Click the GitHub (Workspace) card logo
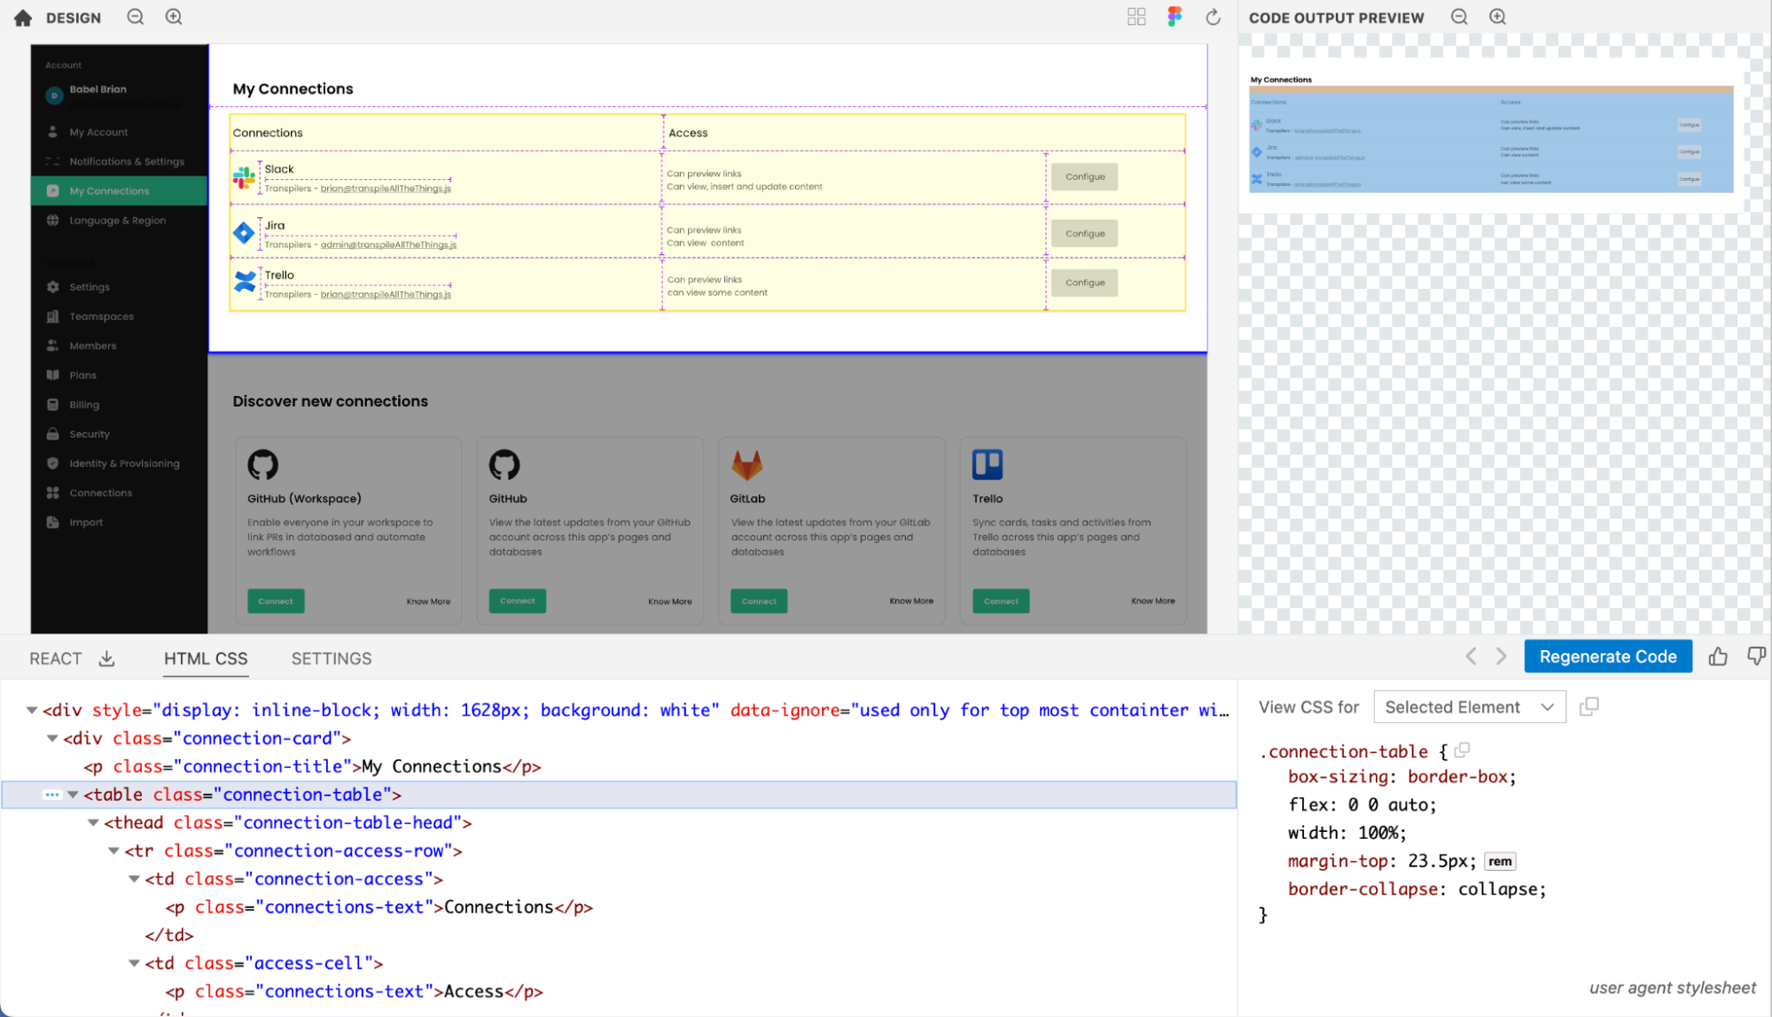1772x1017 pixels. click(x=262, y=464)
